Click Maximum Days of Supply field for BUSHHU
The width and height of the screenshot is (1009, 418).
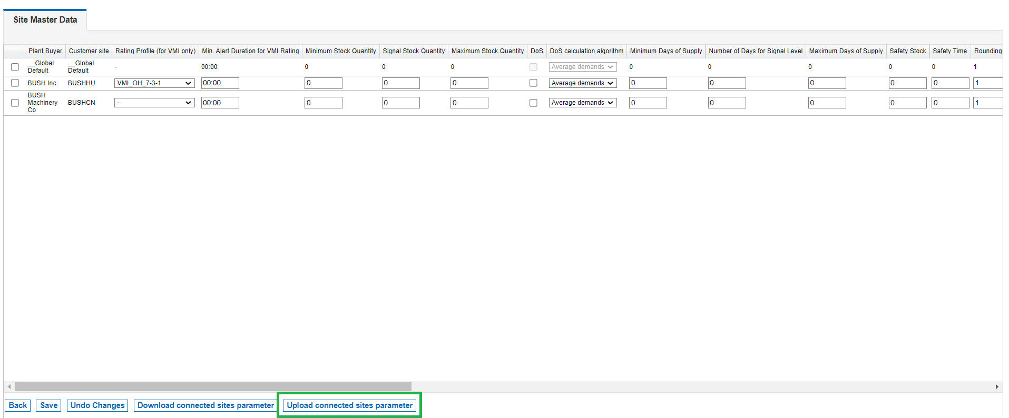[827, 83]
